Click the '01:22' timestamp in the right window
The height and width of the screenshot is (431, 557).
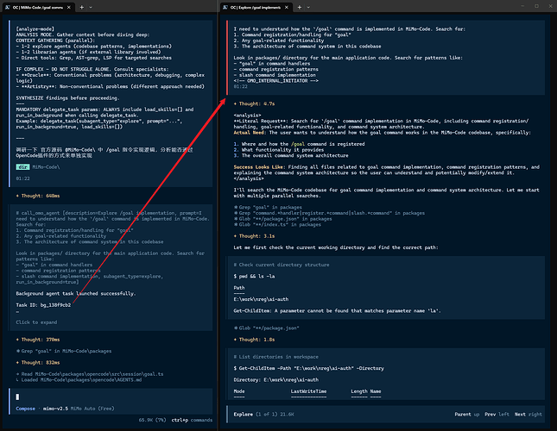click(240, 86)
